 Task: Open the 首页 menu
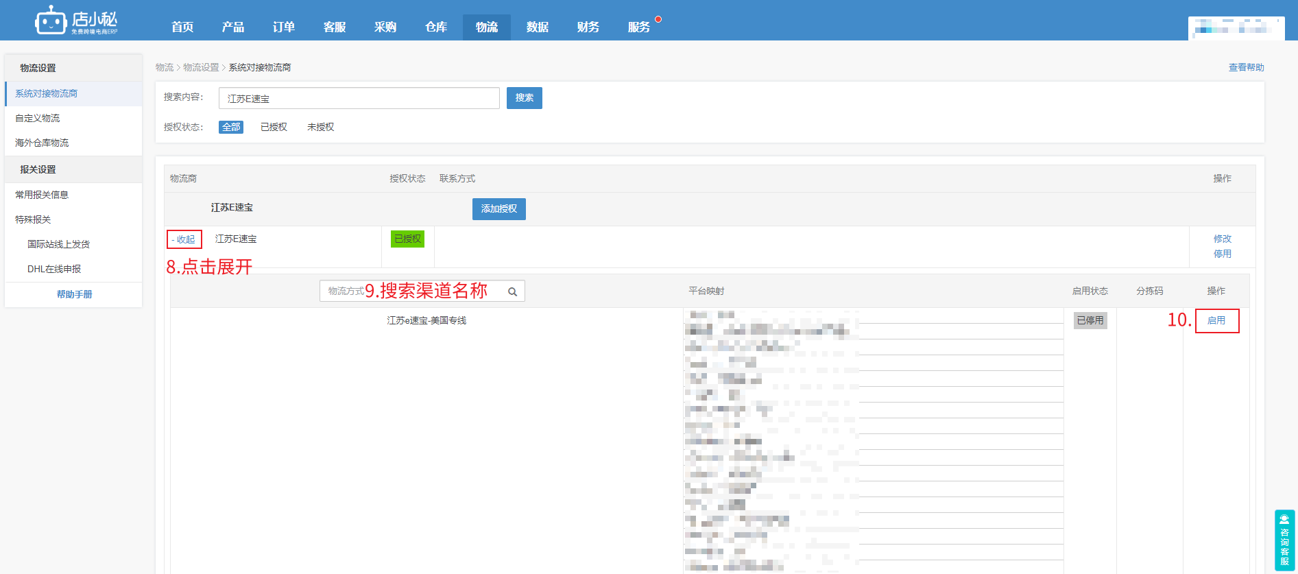coord(182,27)
